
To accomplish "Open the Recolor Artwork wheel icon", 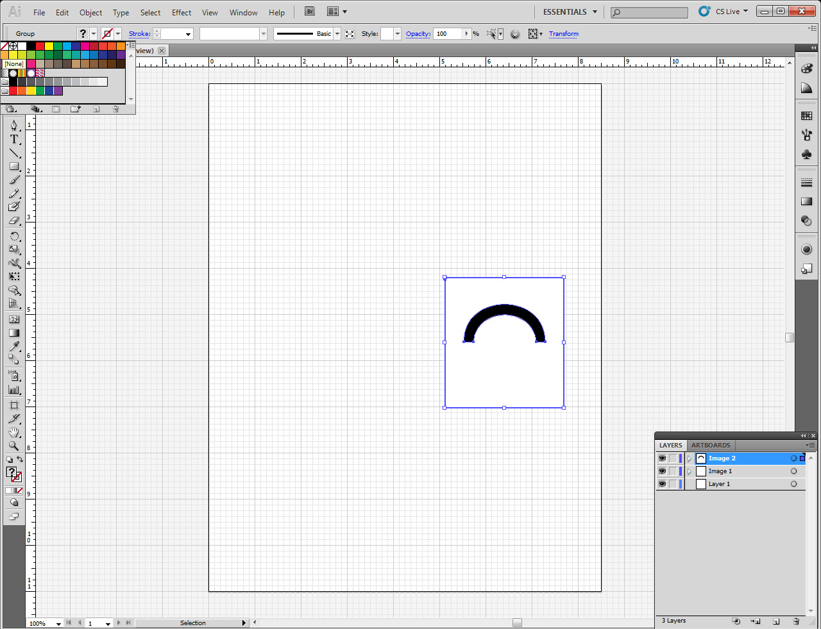I will click(515, 34).
